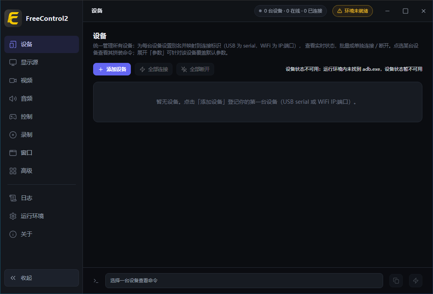Click the lightning run command icon

pos(416,281)
